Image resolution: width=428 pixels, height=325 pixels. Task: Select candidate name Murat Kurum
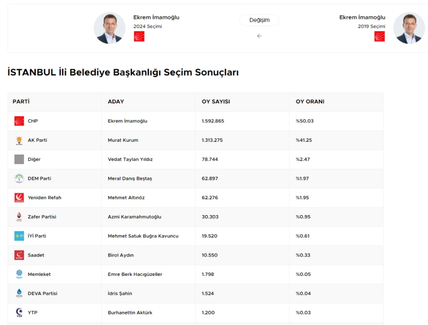pos(123,140)
